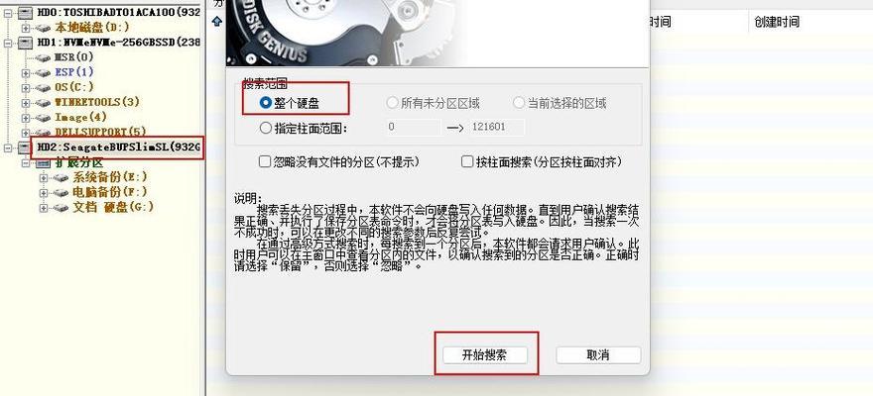The width and height of the screenshot is (873, 396).
Task: Click the HD1 NVMe SSD disk icon
Action: click(x=26, y=43)
